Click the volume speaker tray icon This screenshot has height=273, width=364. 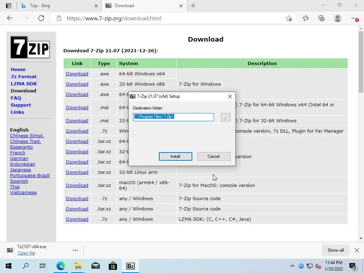(x=318, y=266)
